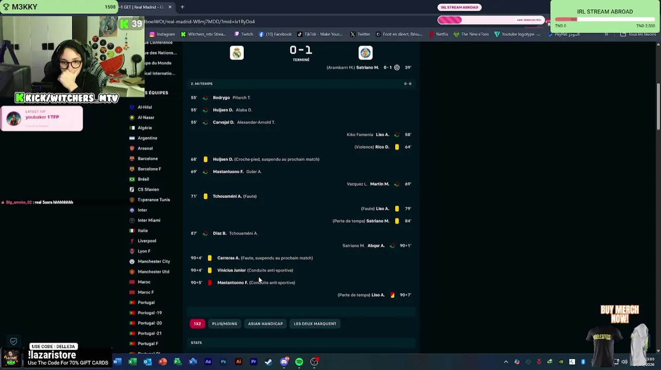Launch Outlook from the taskbar
Viewport: 661px width, 370px height.
point(147,362)
